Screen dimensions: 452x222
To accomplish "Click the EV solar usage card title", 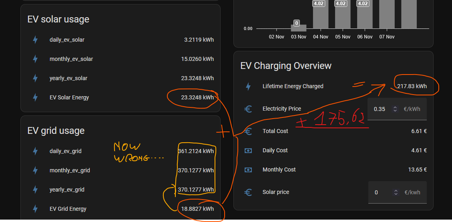I will (x=58, y=19).
